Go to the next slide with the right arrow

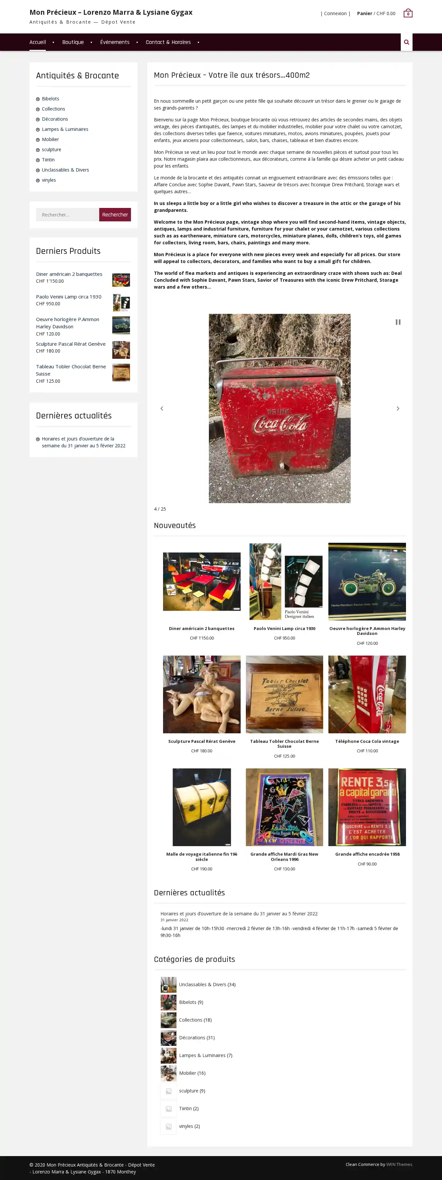(x=398, y=408)
